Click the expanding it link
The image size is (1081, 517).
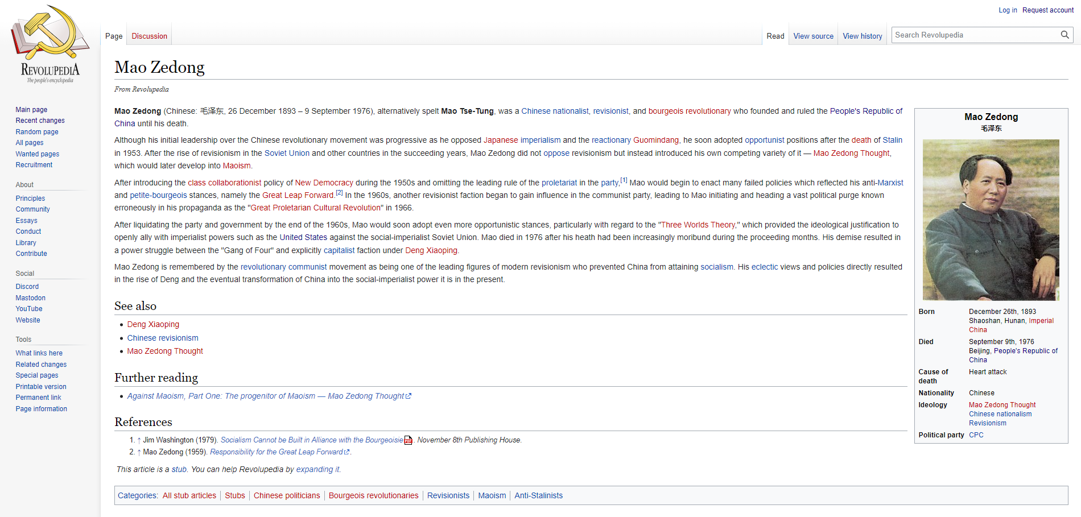pos(317,469)
